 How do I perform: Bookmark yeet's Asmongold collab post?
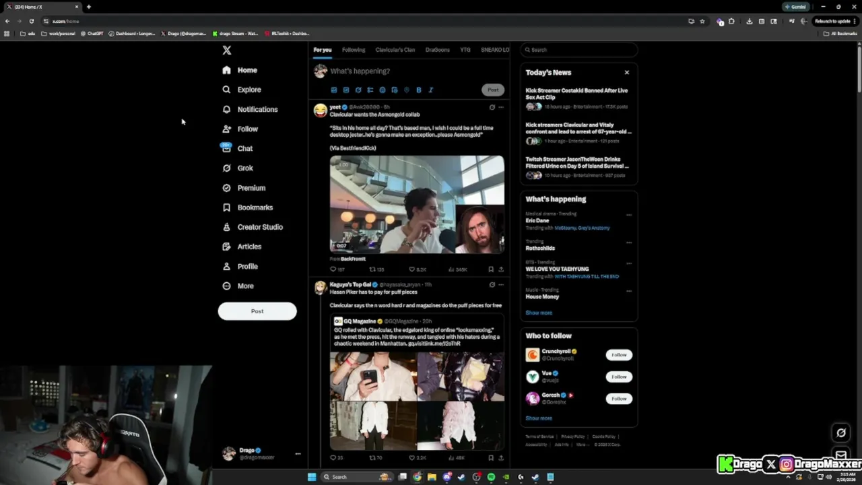coord(491,269)
